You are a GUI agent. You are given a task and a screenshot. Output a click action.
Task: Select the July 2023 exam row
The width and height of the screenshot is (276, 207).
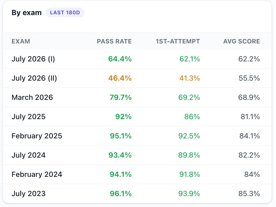click(137, 193)
